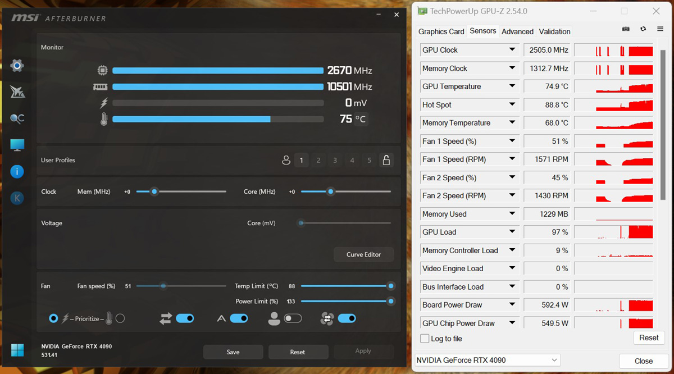Open the Hot Spot sensor dropdown
The width and height of the screenshot is (674, 374).
[512, 104]
